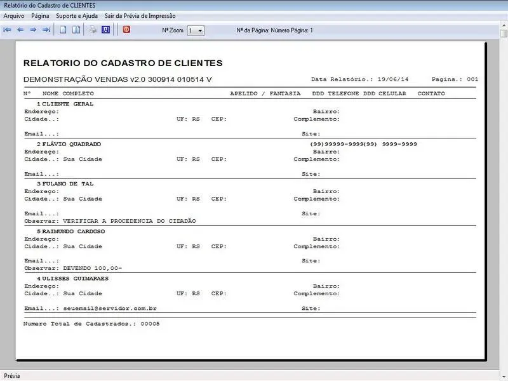This screenshot has width=508, height=381.
Task: Open the Nº Zoom dropdown
Action: click(x=199, y=30)
